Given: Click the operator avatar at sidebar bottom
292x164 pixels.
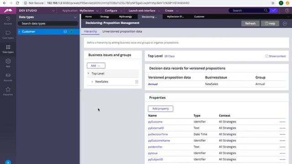Looking at the screenshot, I should 8,162.
